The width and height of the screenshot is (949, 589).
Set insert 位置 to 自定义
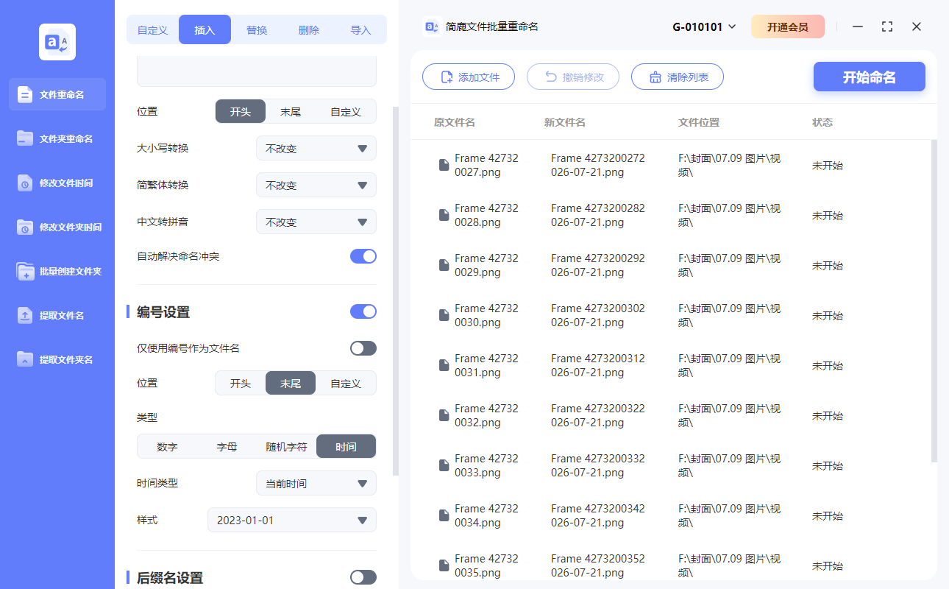(x=346, y=111)
